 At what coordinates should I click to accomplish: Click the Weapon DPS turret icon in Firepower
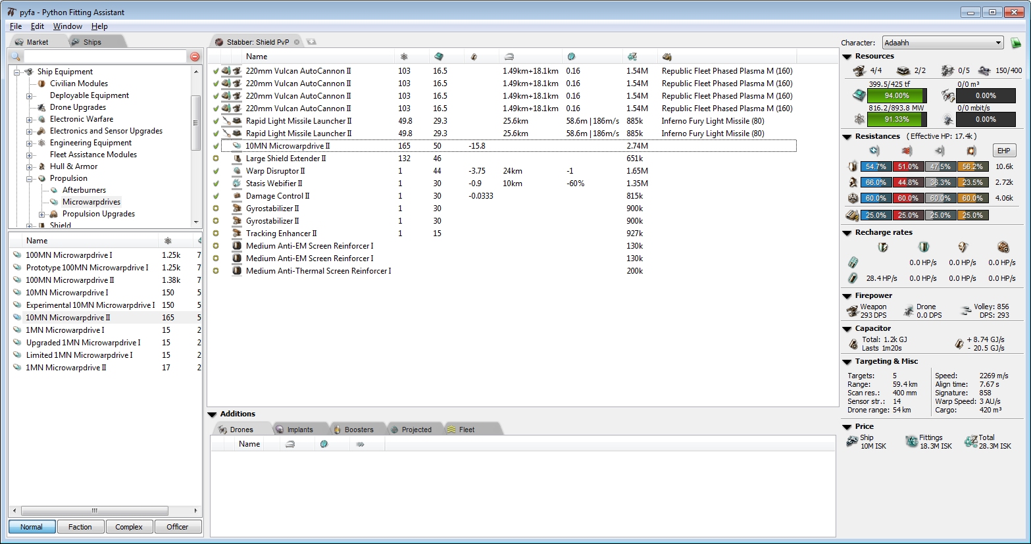click(x=853, y=310)
